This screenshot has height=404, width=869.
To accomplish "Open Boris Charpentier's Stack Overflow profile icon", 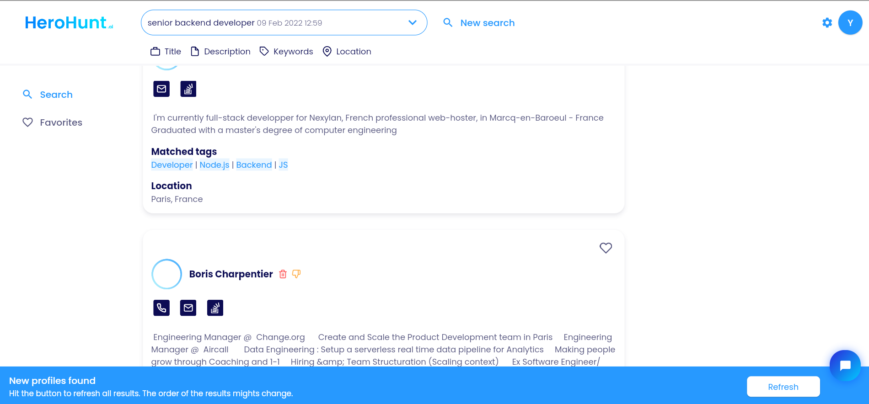I will pyautogui.click(x=215, y=308).
